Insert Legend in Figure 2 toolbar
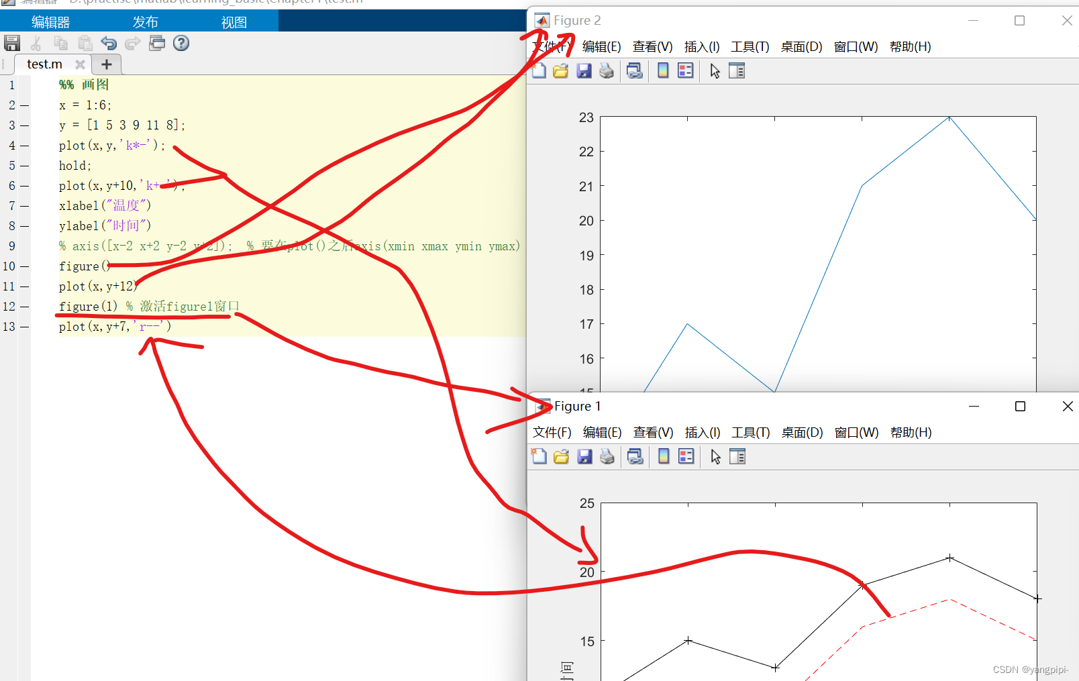1079x681 pixels. click(685, 71)
